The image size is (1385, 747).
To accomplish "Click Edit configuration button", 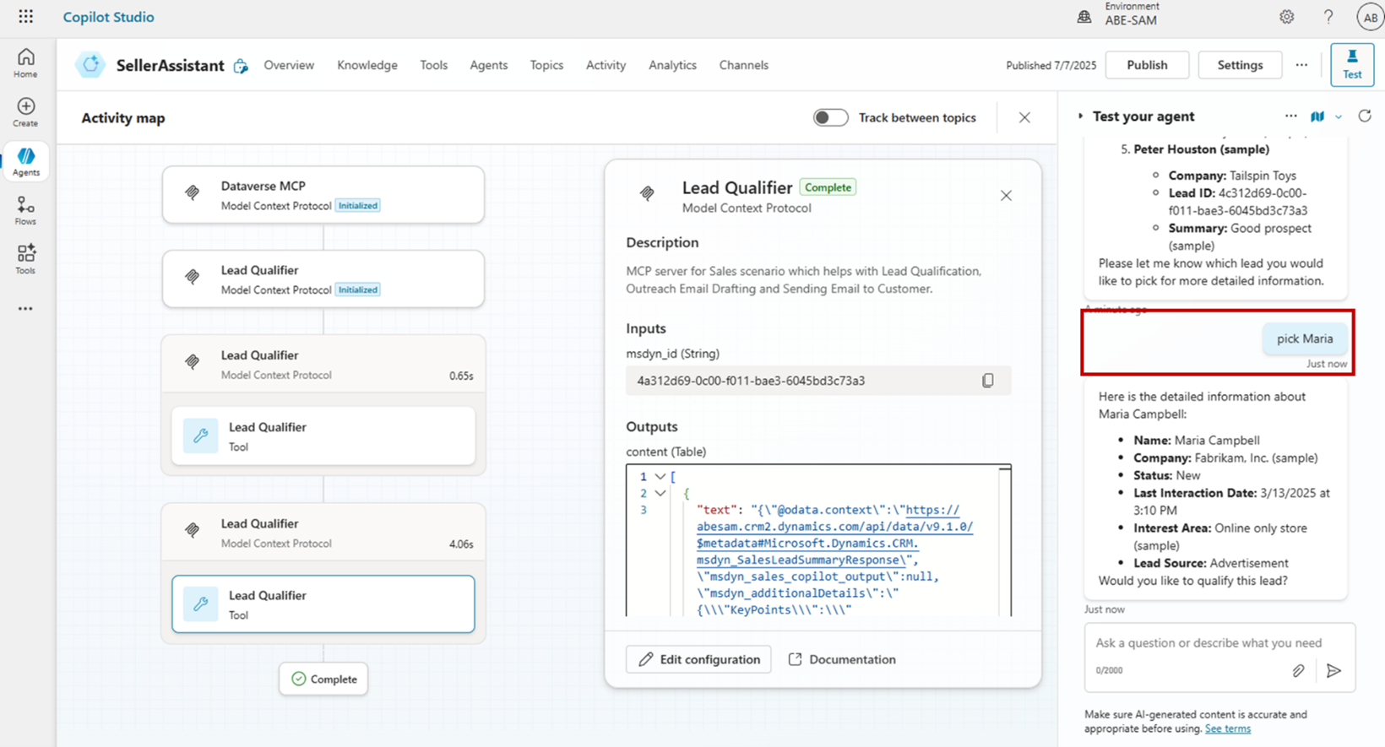I will [698, 659].
